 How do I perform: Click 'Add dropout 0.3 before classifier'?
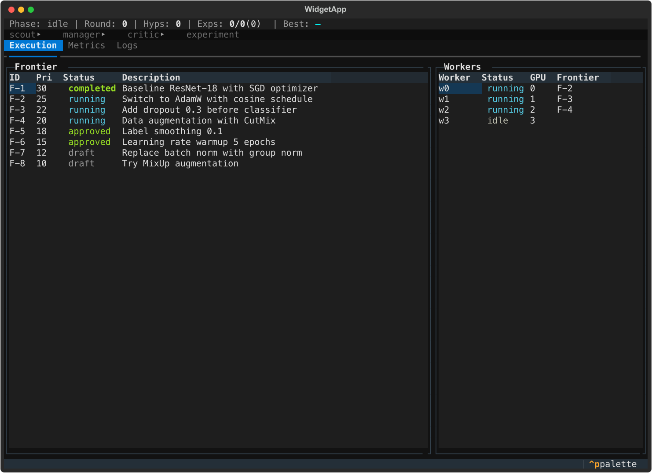[209, 110]
